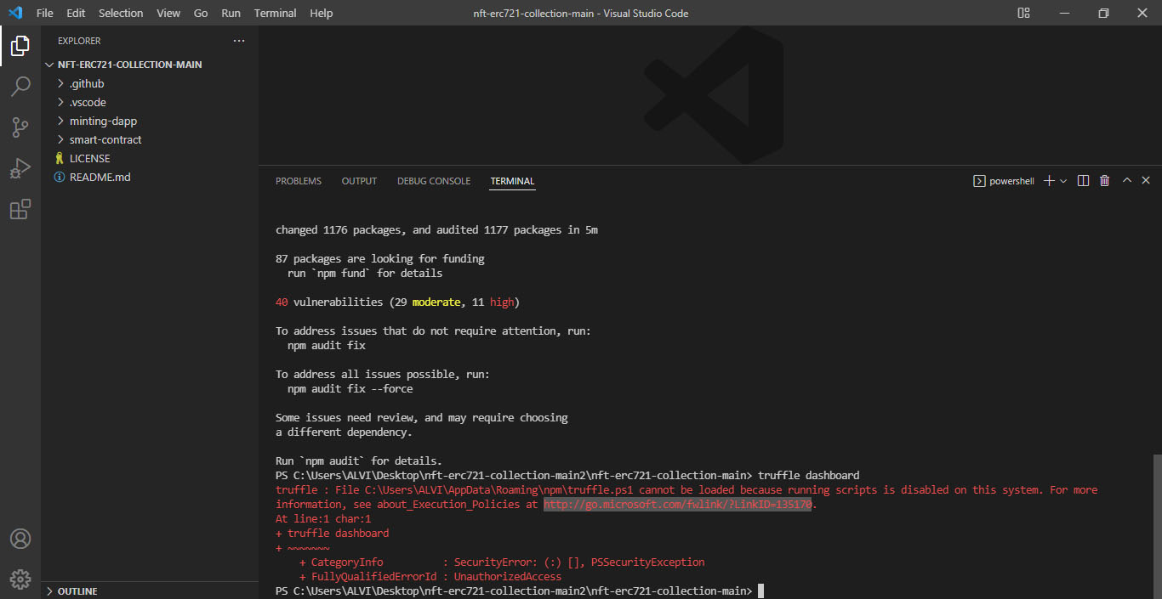The width and height of the screenshot is (1162, 599).
Task: Open Manage settings gear icon
Action: 20,579
